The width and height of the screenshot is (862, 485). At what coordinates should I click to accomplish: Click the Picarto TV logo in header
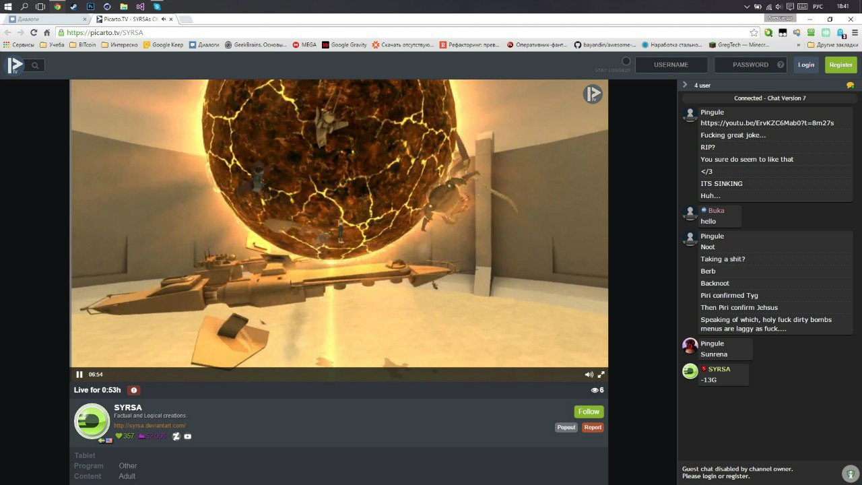point(15,65)
